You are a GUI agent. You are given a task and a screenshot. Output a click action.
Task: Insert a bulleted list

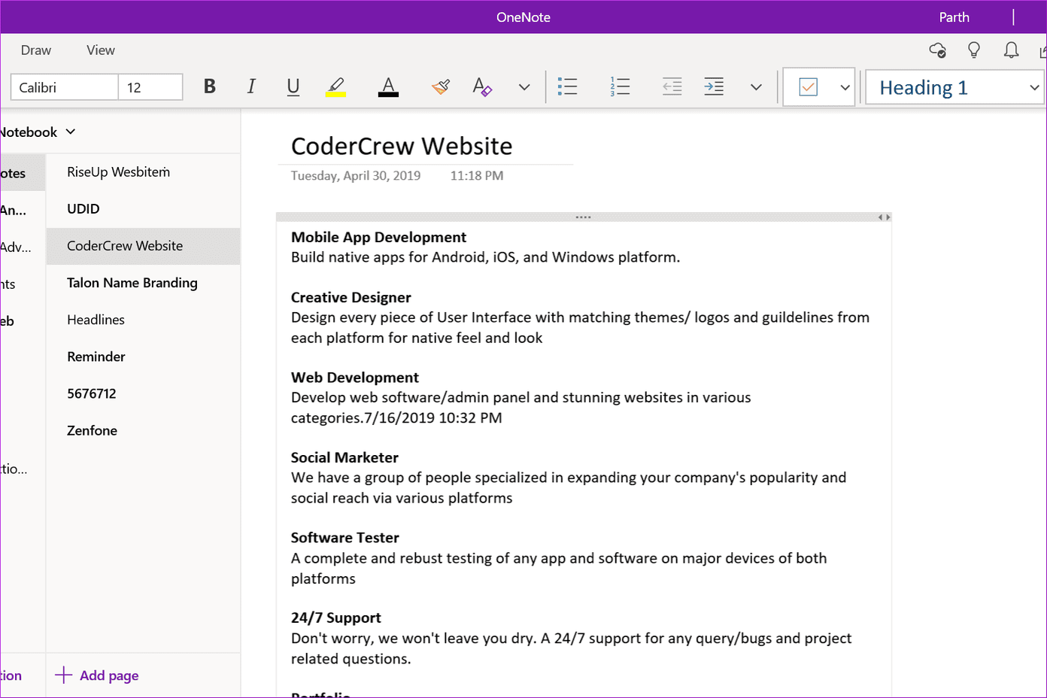[x=567, y=87]
